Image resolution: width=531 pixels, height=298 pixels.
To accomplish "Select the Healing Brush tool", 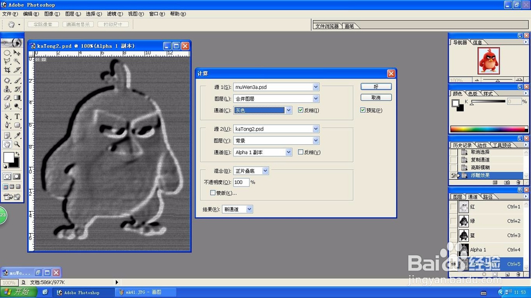I will click(x=7, y=81).
